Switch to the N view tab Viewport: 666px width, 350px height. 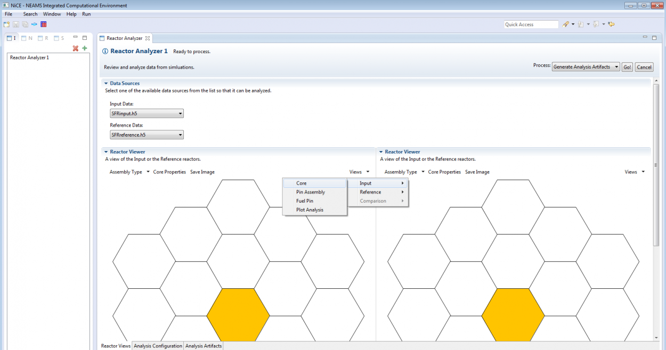(27, 38)
